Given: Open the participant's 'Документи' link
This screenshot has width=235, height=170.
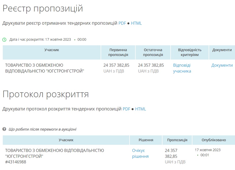Looking at the screenshot, I should (222, 65).
